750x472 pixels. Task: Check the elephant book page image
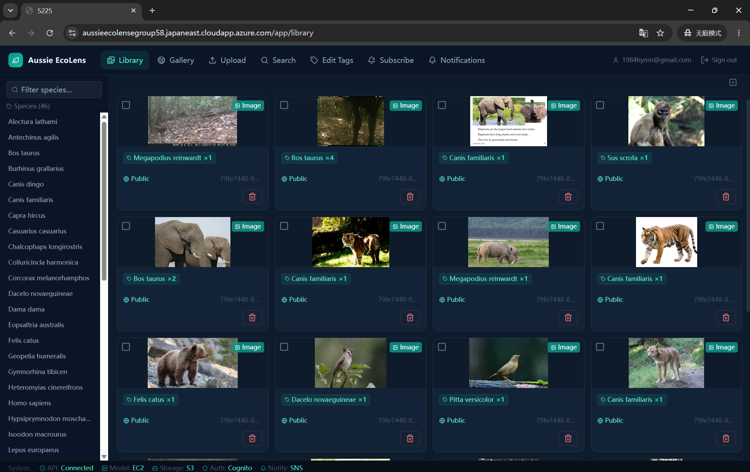pos(442,105)
